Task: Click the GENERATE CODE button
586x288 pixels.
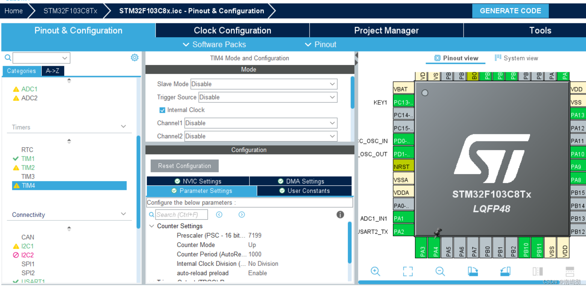Action: (x=510, y=11)
